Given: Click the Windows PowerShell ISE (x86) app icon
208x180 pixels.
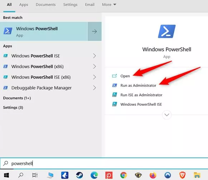Looking at the screenshot, I should [x=6, y=77].
